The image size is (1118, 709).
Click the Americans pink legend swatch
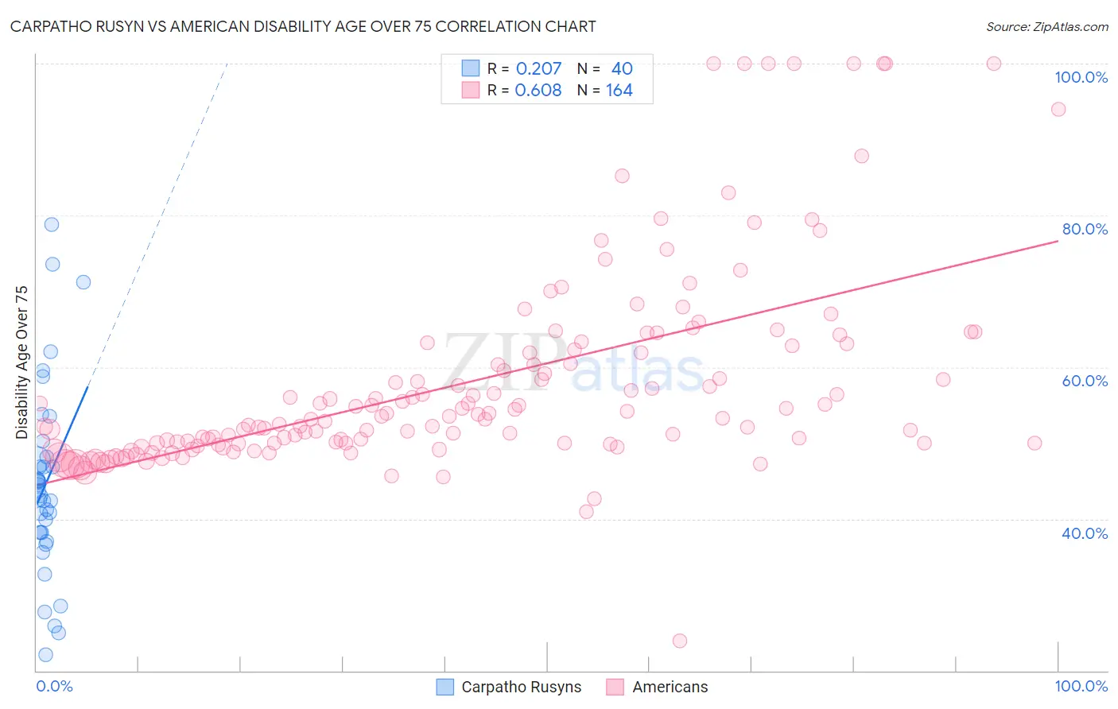(615, 687)
